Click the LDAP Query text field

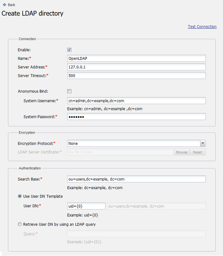point(136,234)
